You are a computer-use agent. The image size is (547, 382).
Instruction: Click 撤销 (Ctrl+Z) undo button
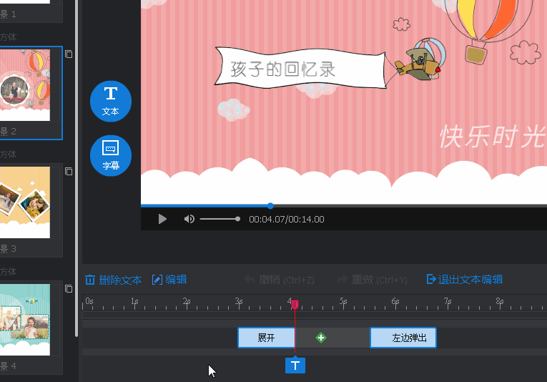[279, 280]
